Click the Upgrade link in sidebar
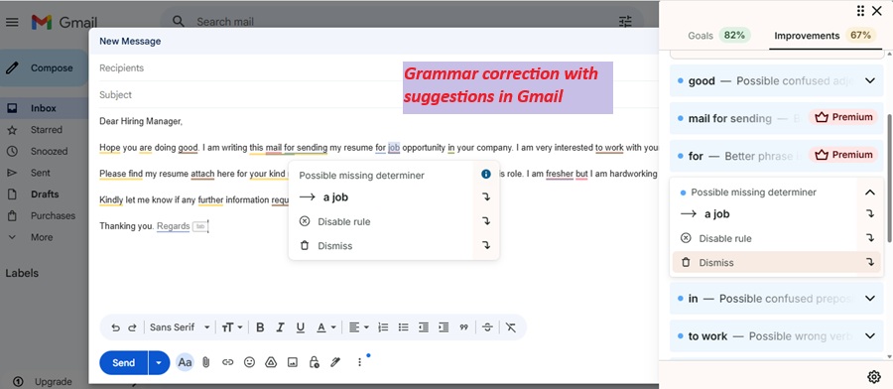893x389 pixels. pyautogui.click(x=53, y=382)
